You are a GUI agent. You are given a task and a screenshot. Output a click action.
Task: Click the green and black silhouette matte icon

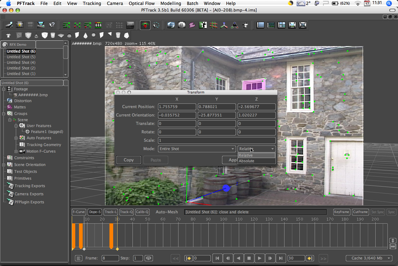203,25
